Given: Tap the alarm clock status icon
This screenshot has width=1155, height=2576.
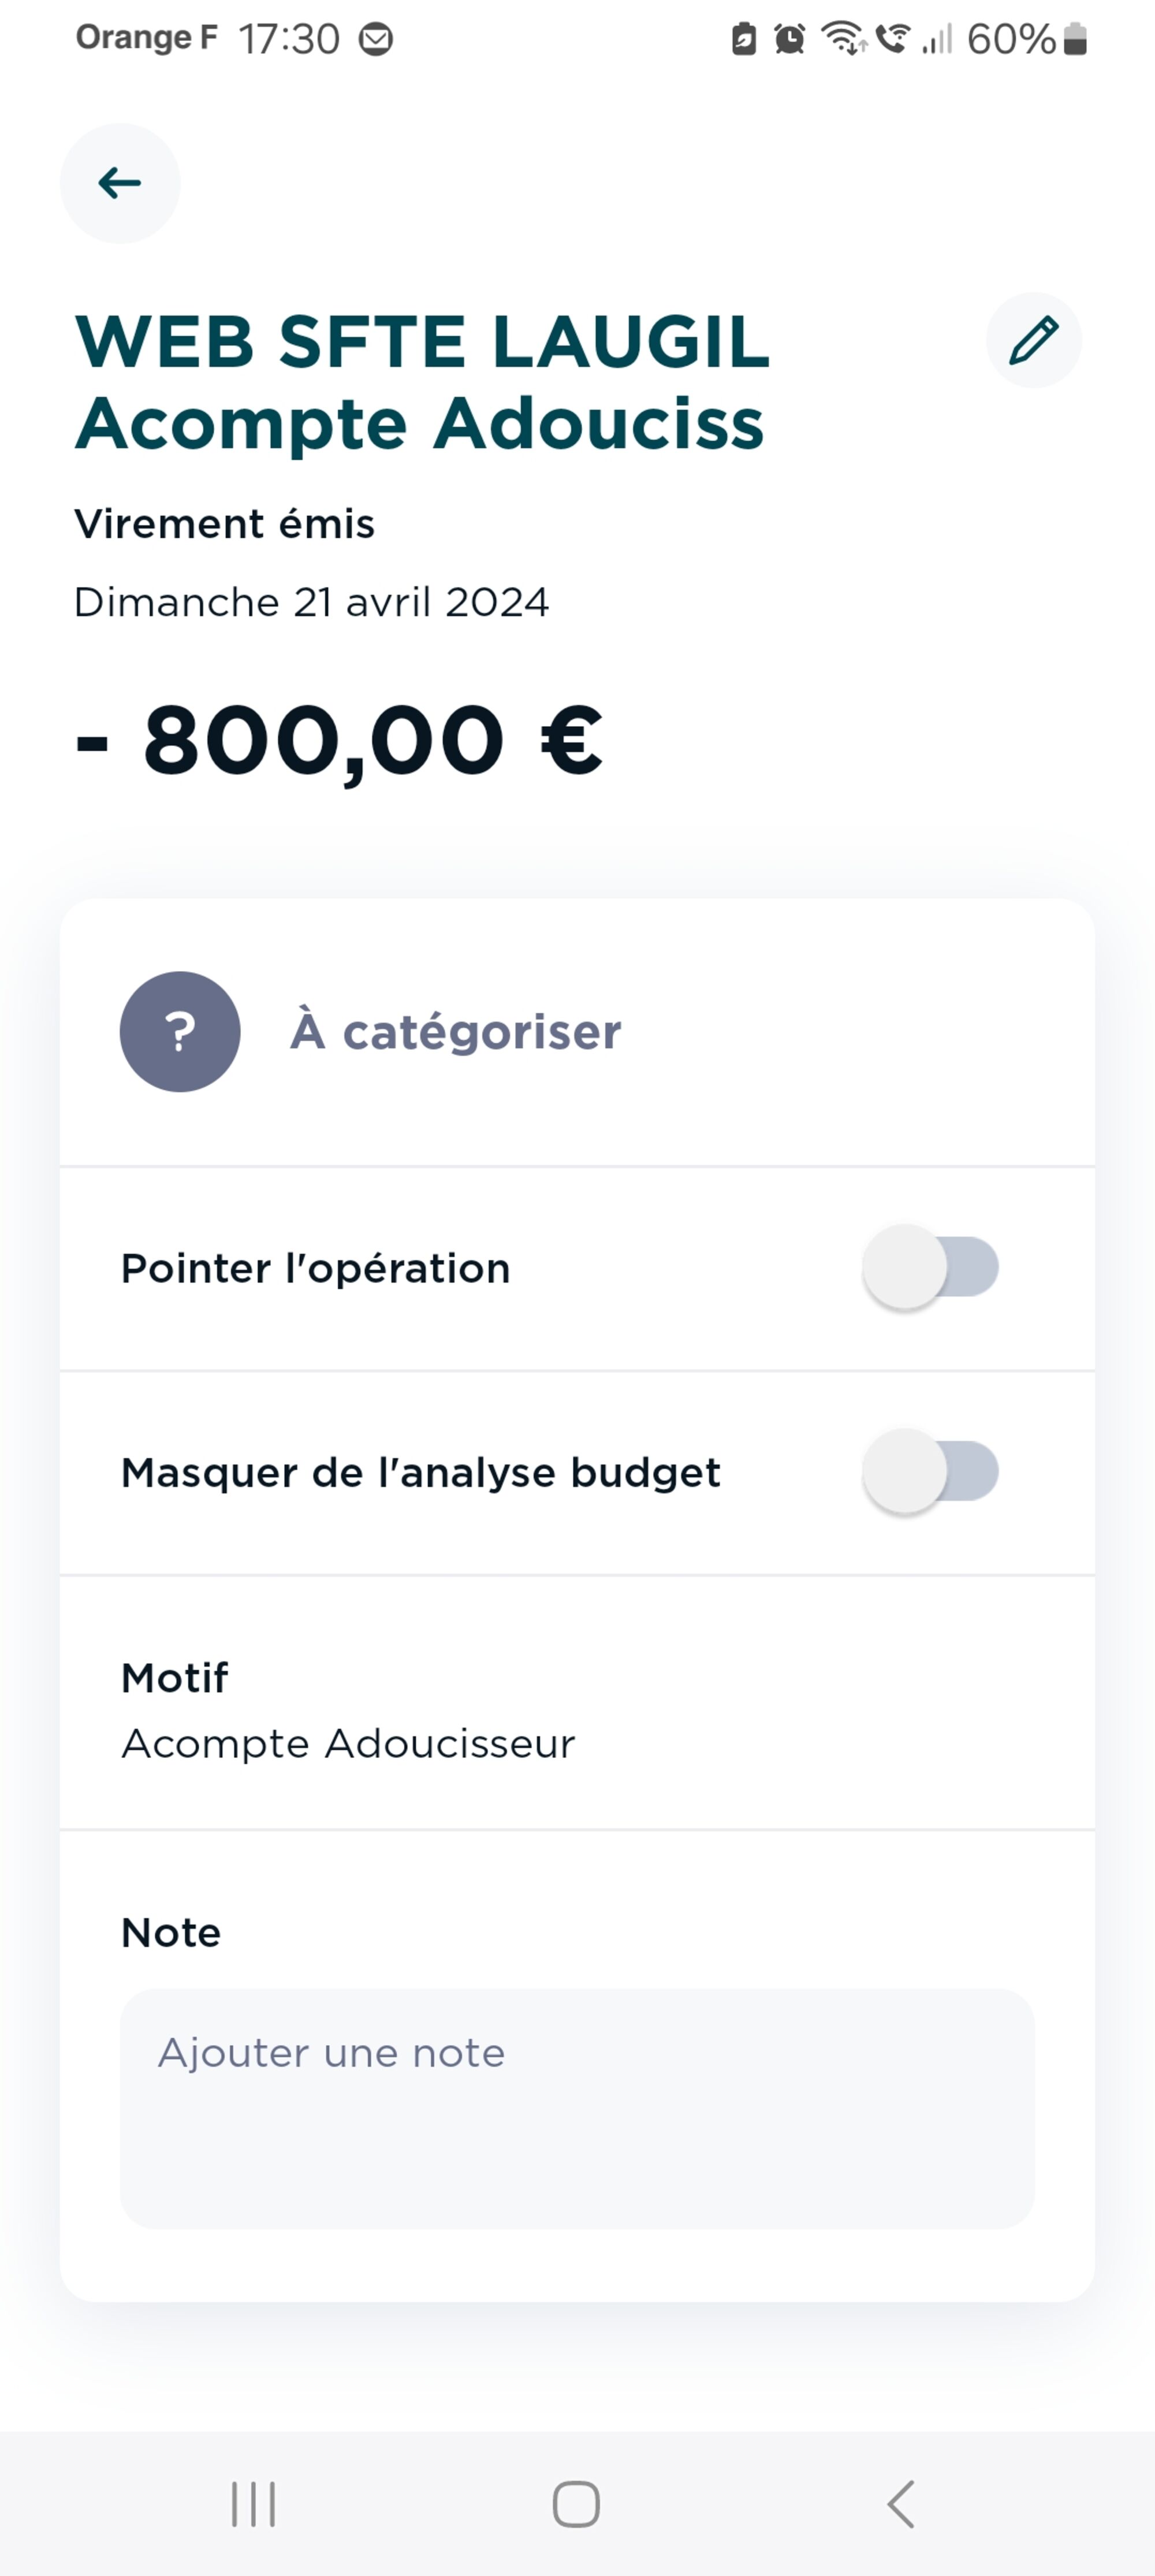Looking at the screenshot, I should (790, 39).
